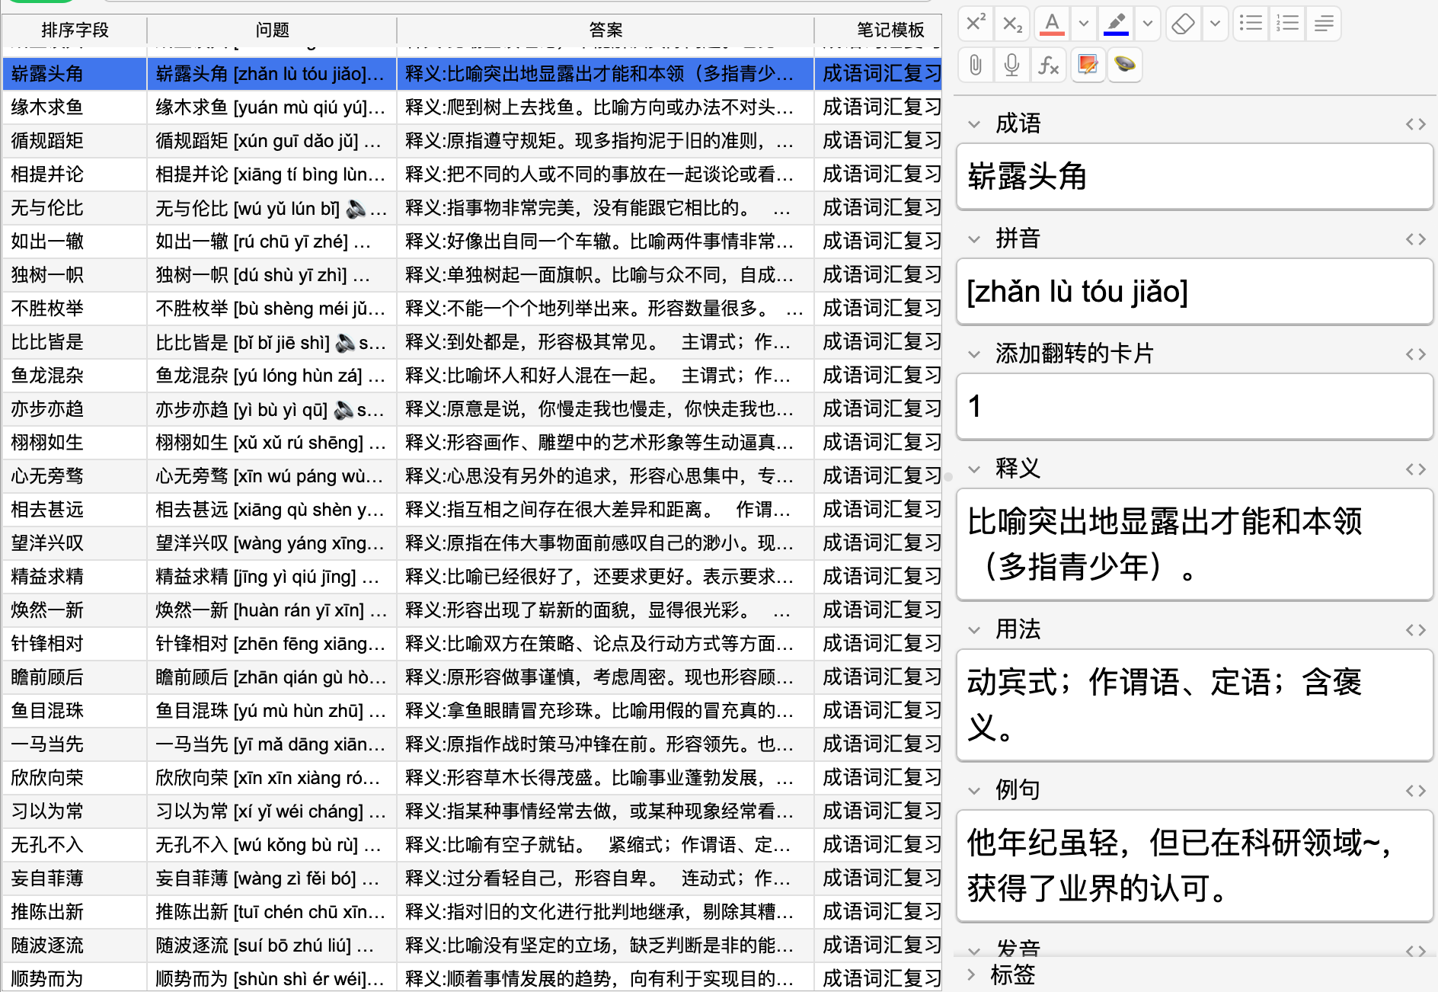1438x992 pixels.
Task: Select the 栩栩如生 row
Action: [x=472, y=443]
